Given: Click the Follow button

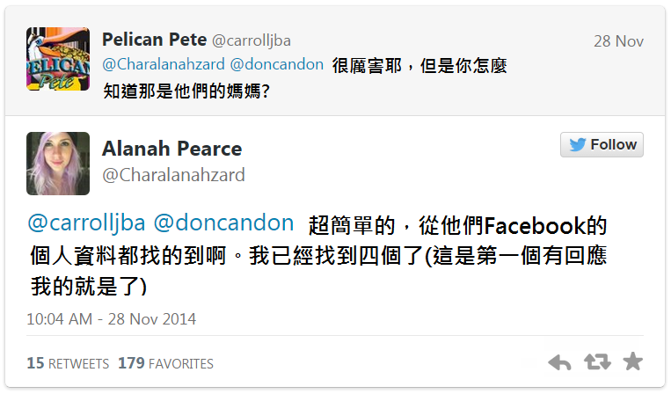Looking at the screenshot, I should tap(602, 144).
